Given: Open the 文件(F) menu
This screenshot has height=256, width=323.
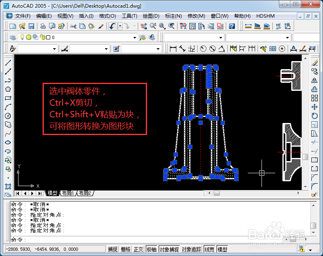Looking at the screenshot, I should [x=22, y=16].
